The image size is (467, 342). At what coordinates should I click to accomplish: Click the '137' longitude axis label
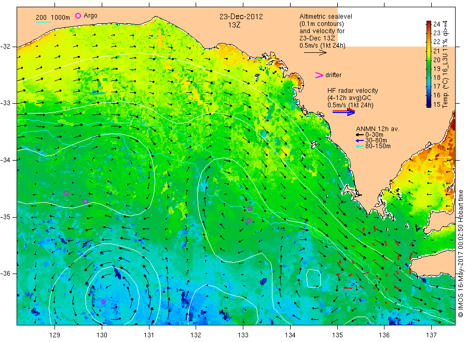pyautogui.click(x=431, y=335)
